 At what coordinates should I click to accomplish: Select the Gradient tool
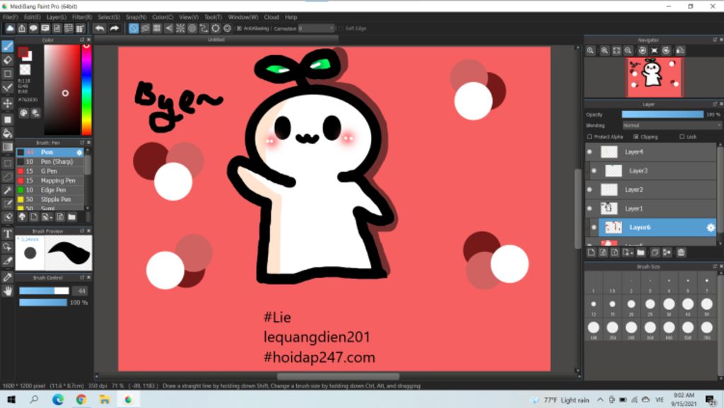click(x=7, y=147)
